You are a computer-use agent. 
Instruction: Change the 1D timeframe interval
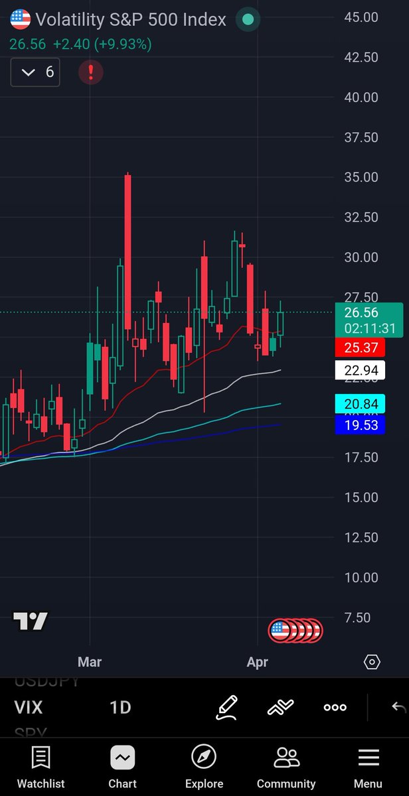click(x=120, y=708)
